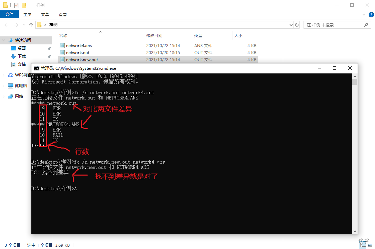Click the New Folder icon in title bar
375x249 pixels.
click(x=24, y=5)
